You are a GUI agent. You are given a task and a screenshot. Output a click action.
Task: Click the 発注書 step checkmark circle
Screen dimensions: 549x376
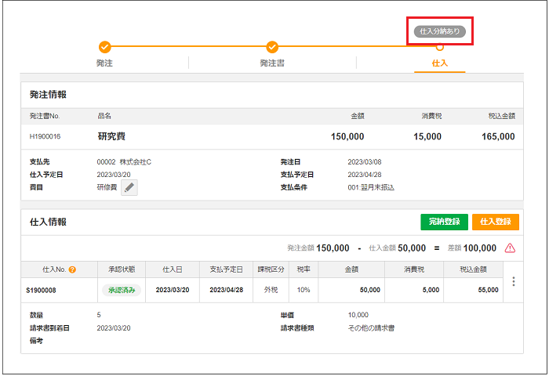pyautogui.click(x=272, y=47)
